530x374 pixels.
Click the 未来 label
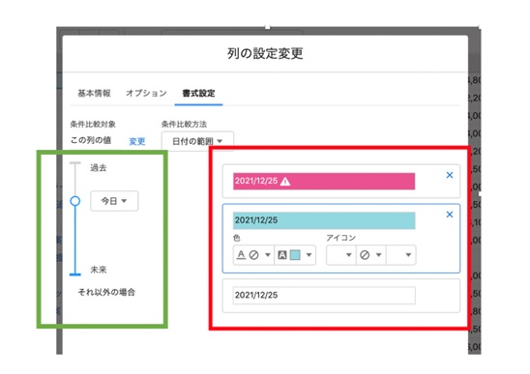[99, 270]
